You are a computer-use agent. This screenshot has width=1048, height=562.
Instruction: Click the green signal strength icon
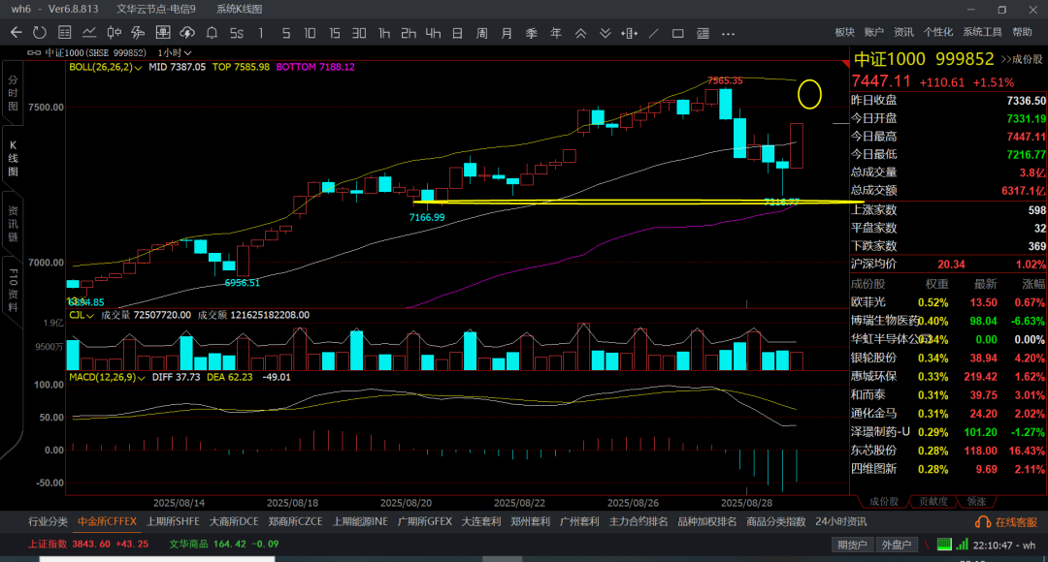tap(962, 545)
